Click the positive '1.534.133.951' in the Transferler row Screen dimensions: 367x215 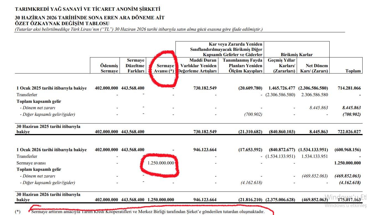click(x=314, y=156)
